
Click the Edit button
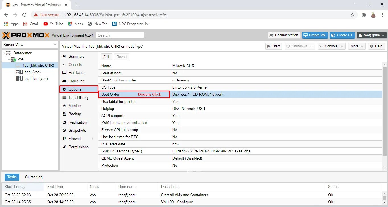(106, 57)
